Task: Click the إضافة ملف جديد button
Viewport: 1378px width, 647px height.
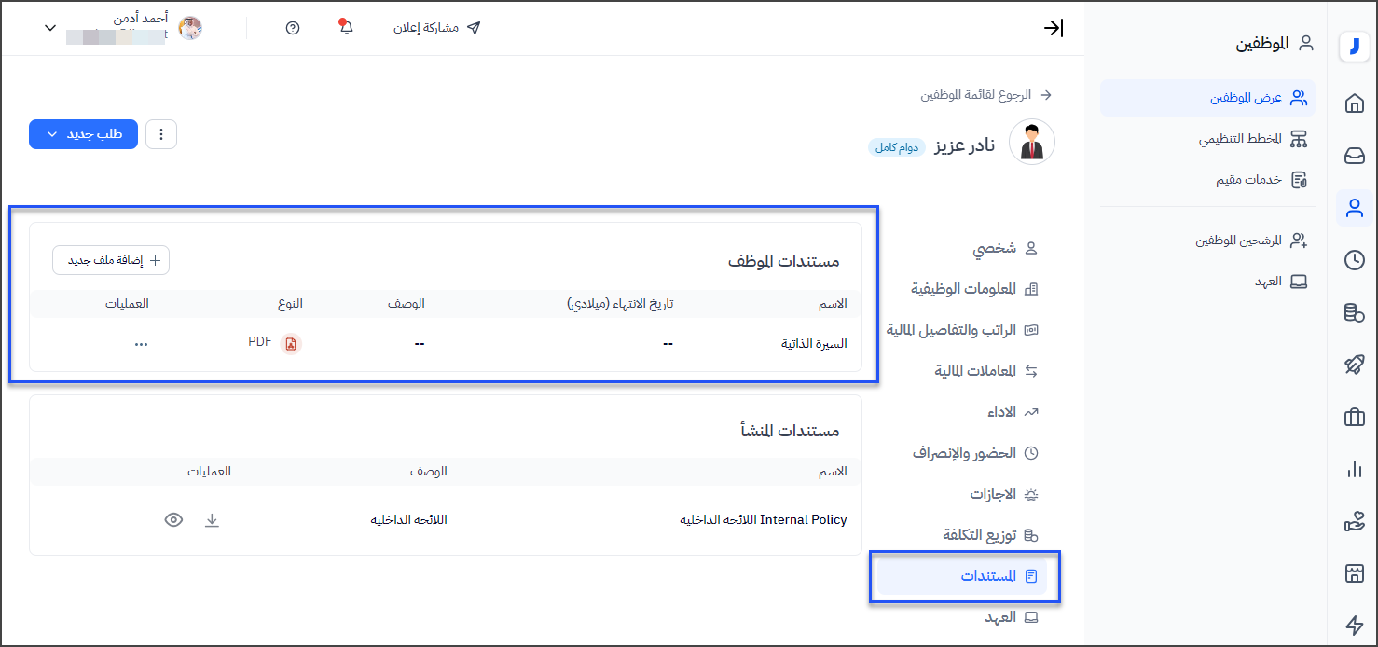Action: (x=111, y=261)
